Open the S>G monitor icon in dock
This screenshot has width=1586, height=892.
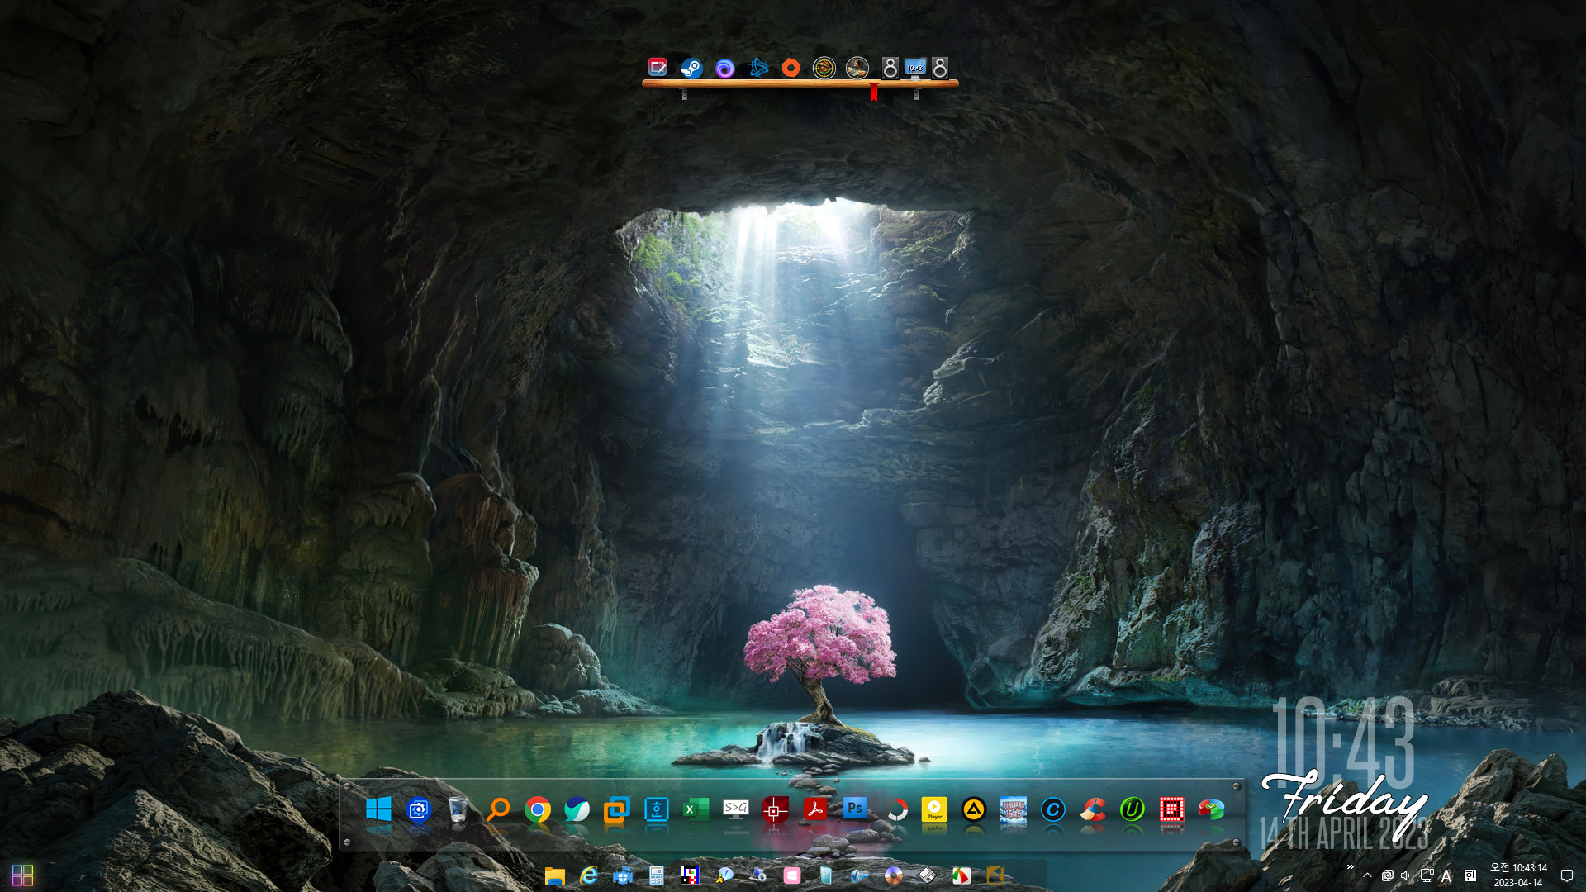tap(736, 809)
